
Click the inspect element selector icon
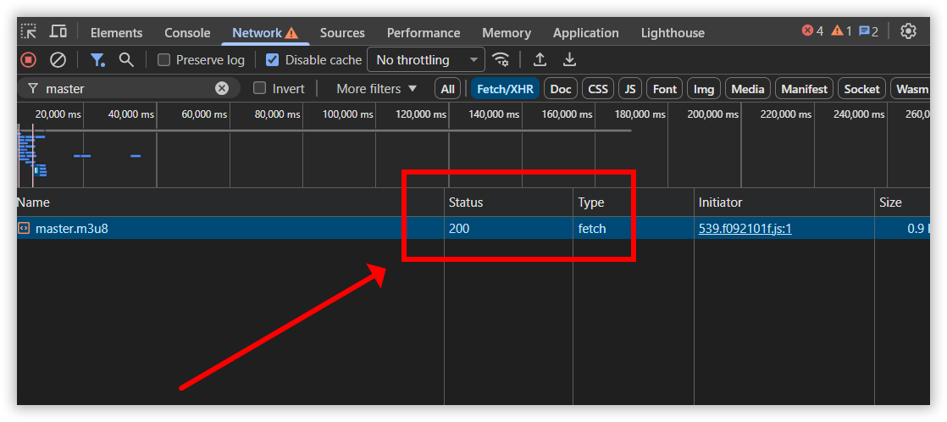pyautogui.click(x=29, y=31)
